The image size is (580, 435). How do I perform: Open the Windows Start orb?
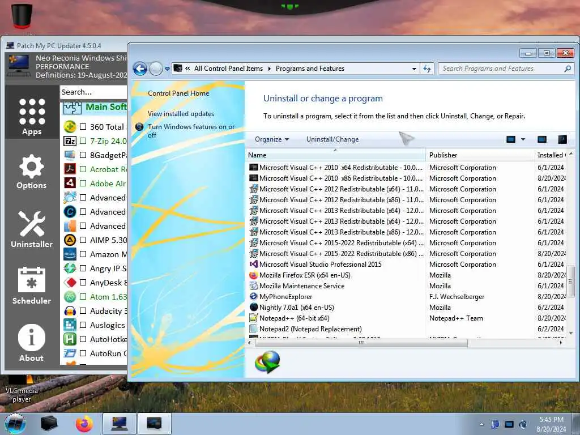(x=15, y=424)
